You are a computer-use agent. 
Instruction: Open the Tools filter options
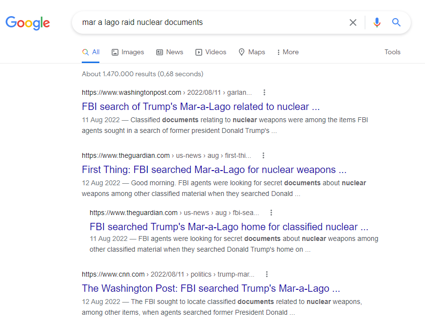pyautogui.click(x=392, y=52)
